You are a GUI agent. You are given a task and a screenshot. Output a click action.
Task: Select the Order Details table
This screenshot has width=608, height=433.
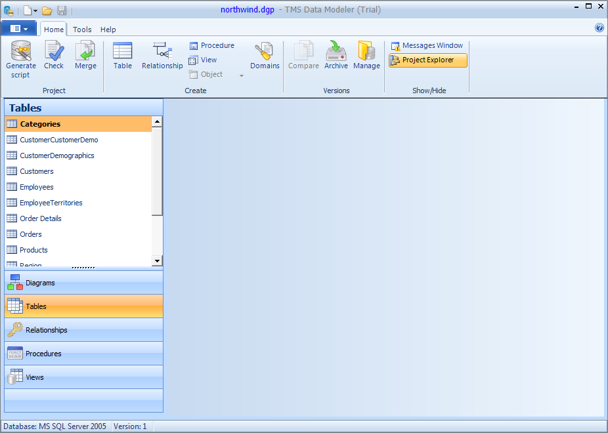(x=78, y=218)
